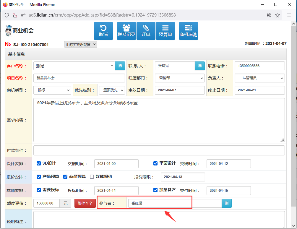The height and width of the screenshot is (229, 297).
Task: Open 商机追溯 opportunity tracing
Action: 189,31
